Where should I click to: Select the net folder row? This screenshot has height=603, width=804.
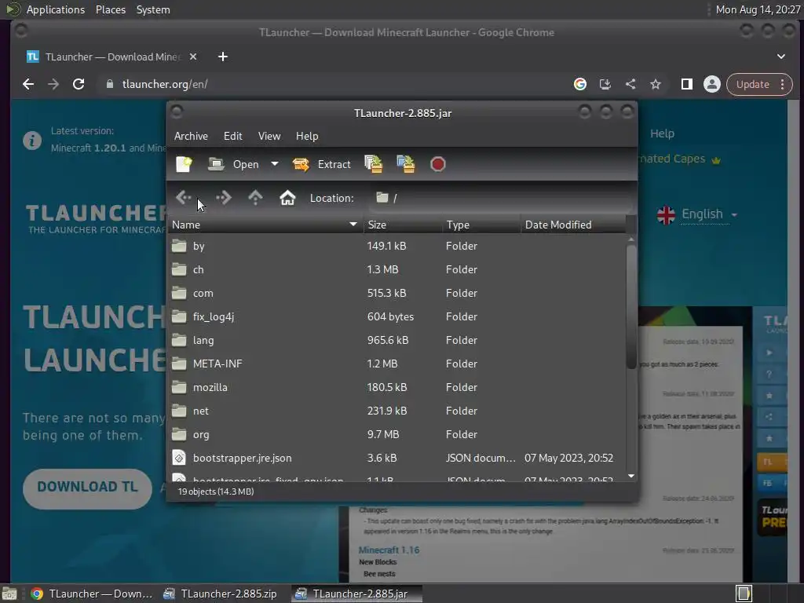pyautogui.click(x=397, y=411)
